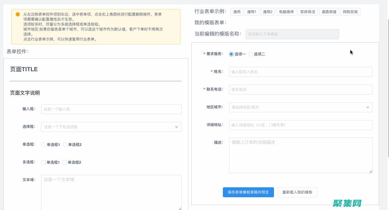Click 重新载入我的模板 button
The image size is (389, 210).
pyautogui.click(x=297, y=192)
